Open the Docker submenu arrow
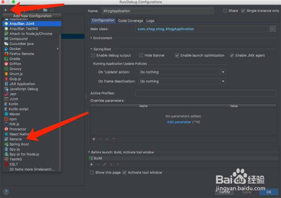 tap(58, 49)
